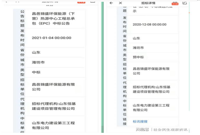
Task: Click the announcement title 昌邑锦盛环保能源（下营）热源中心工程总承包（EPC）中标公告
Action: [53, 18]
